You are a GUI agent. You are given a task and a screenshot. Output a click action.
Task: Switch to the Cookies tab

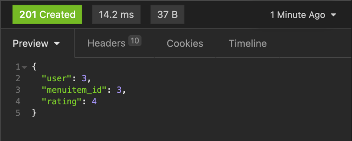click(185, 44)
